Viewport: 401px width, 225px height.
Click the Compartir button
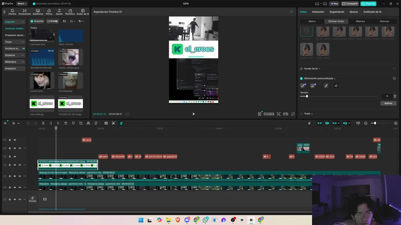(350, 4)
